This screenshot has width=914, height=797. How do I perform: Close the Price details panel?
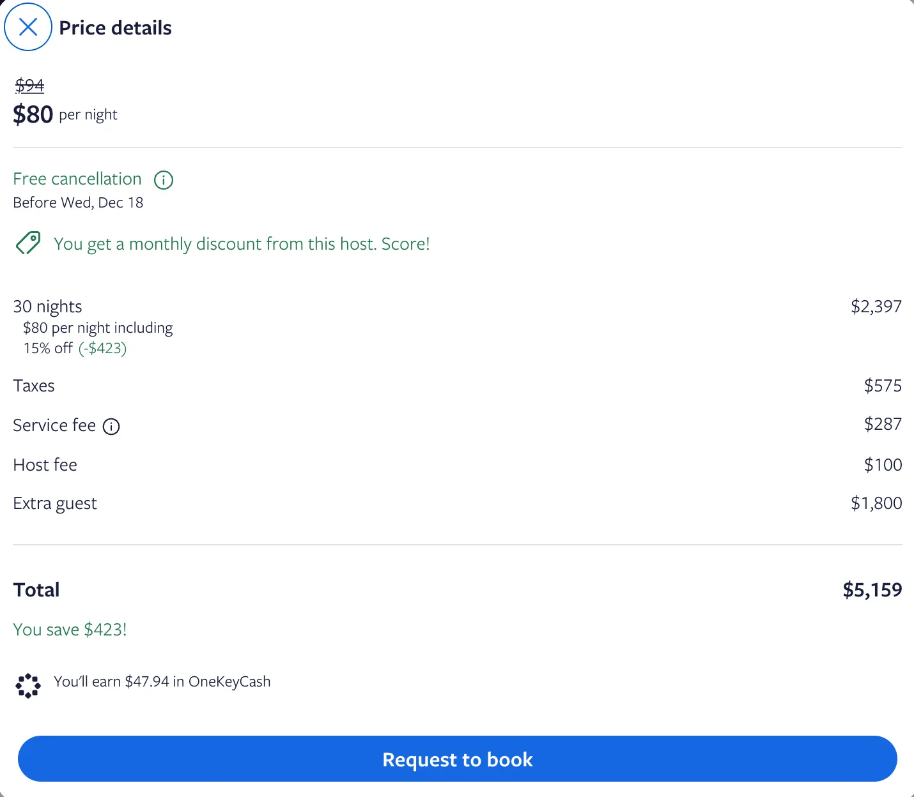tap(27, 27)
